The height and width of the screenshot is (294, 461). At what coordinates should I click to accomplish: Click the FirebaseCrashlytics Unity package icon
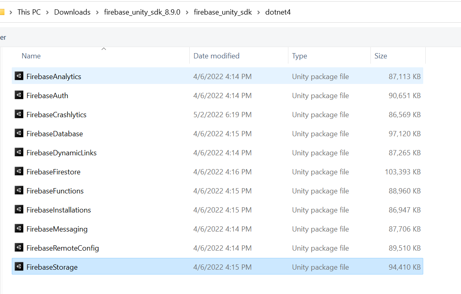pyautogui.click(x=19, y=114)
